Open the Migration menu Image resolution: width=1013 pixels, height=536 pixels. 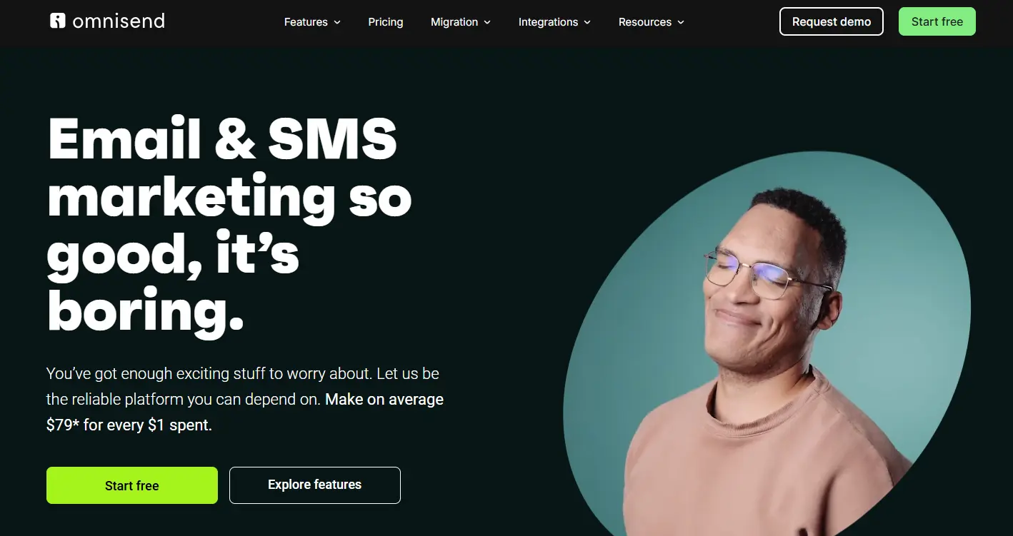coord(461,22)
